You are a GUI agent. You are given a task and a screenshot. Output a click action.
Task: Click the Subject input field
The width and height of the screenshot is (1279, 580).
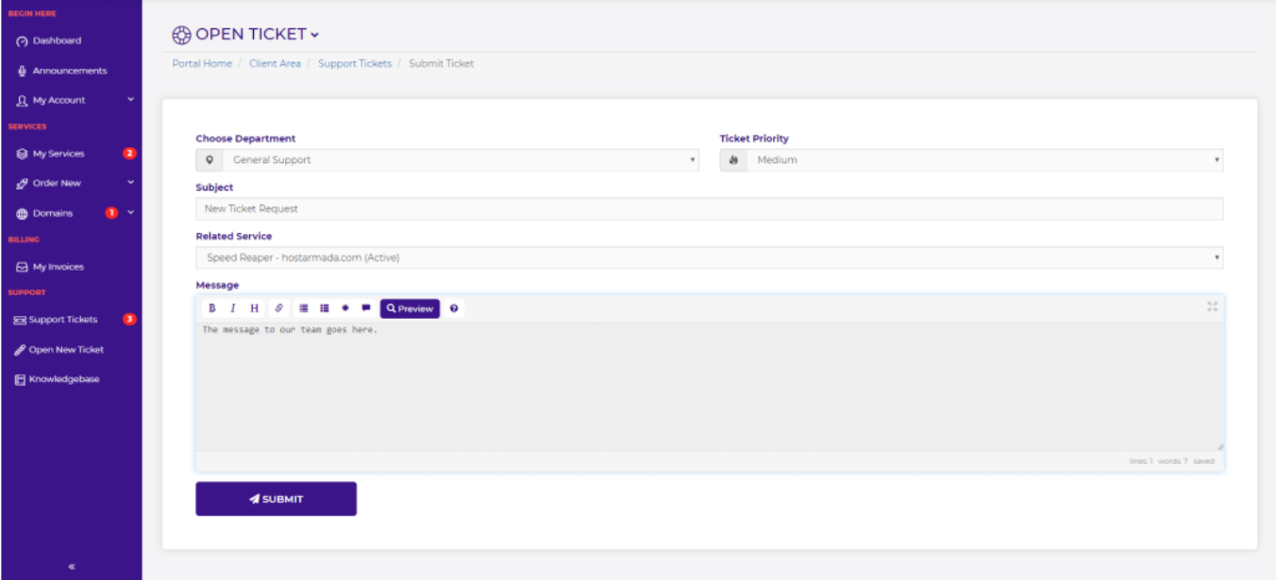pos(709,208)
